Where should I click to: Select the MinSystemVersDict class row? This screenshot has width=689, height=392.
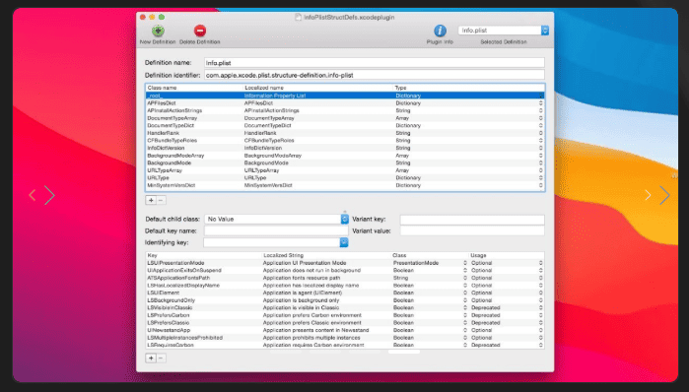[x=345, y=185]
